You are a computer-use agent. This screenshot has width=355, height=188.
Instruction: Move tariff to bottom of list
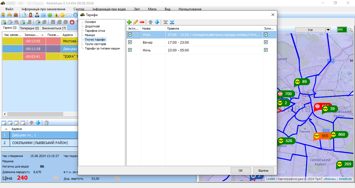(172, 22)
